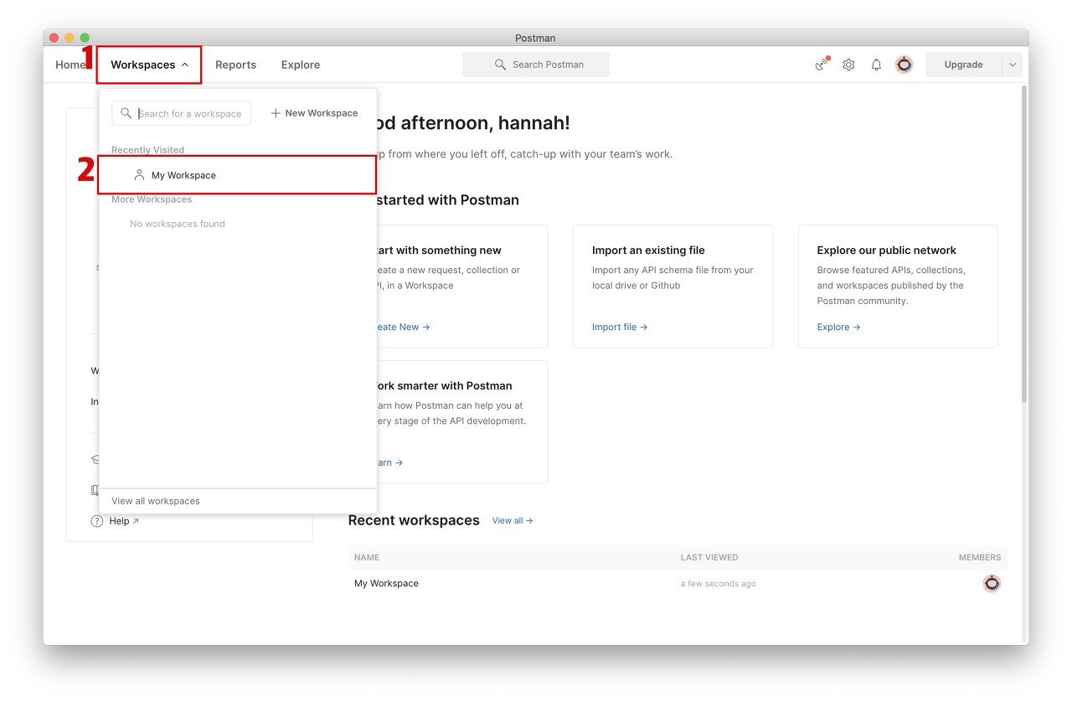Click the person icon beside My Workspace

tap(139, 175)
